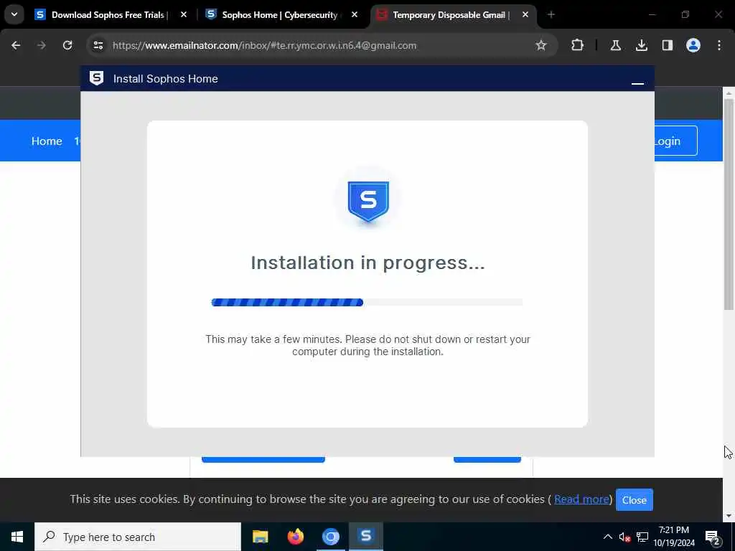This screenshot has width=735, height=551.
Task: Click the Login button on Emailnator
Action: tap(675, 141)
